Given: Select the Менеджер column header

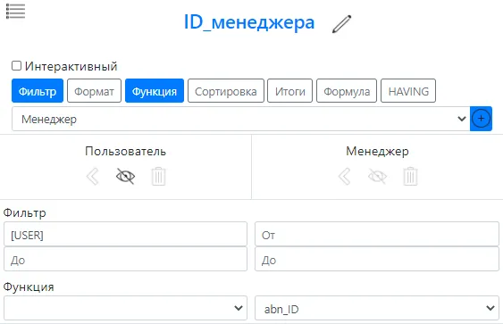Looking at the screenshot, I should pos(377,151).
